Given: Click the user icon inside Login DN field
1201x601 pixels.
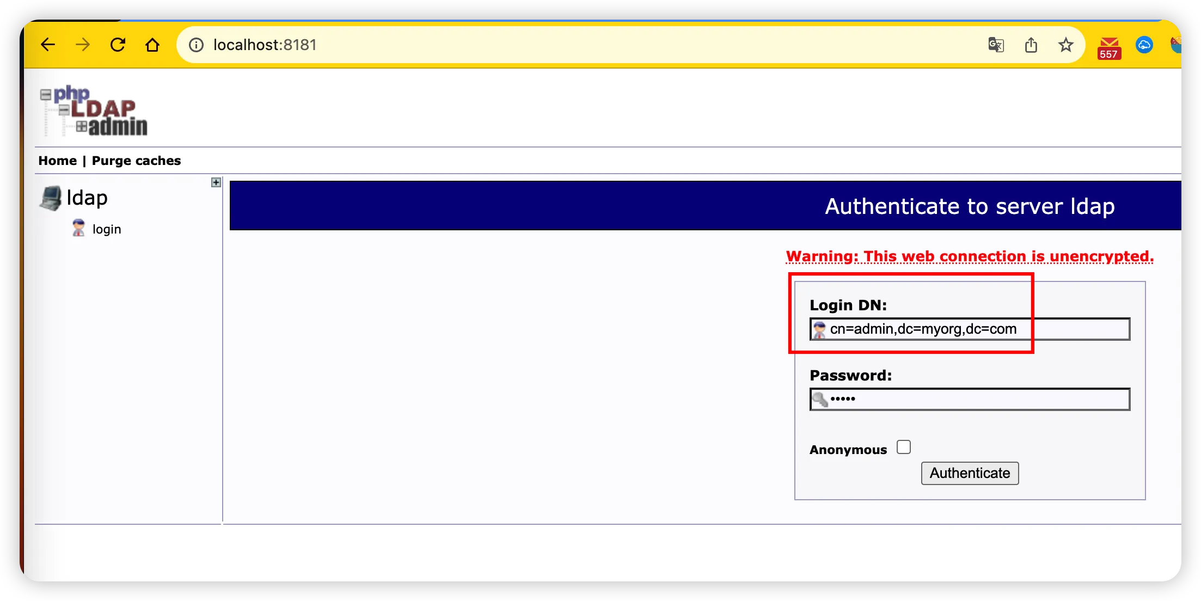Looking at the screenshot, I should 819,329.
